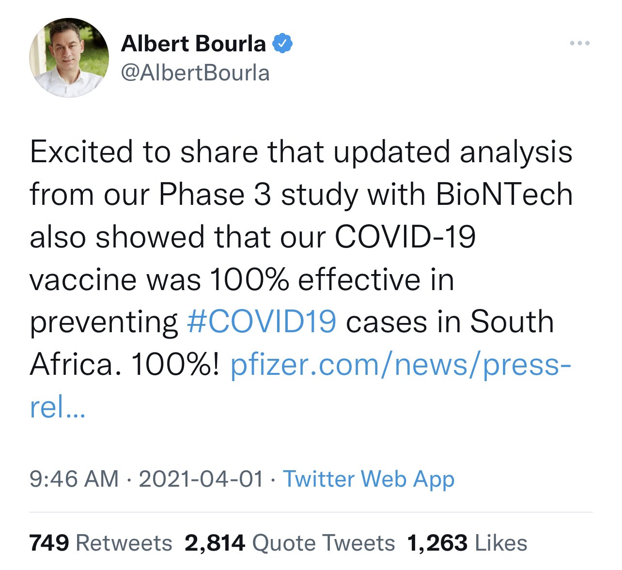Click the "South" word in the tweet
The width and height of the screenshot is (622, 570).
point(512,322)
